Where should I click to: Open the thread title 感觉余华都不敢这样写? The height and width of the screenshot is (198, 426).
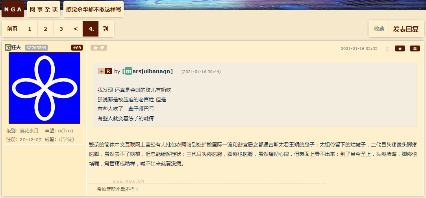pos(93,9)
